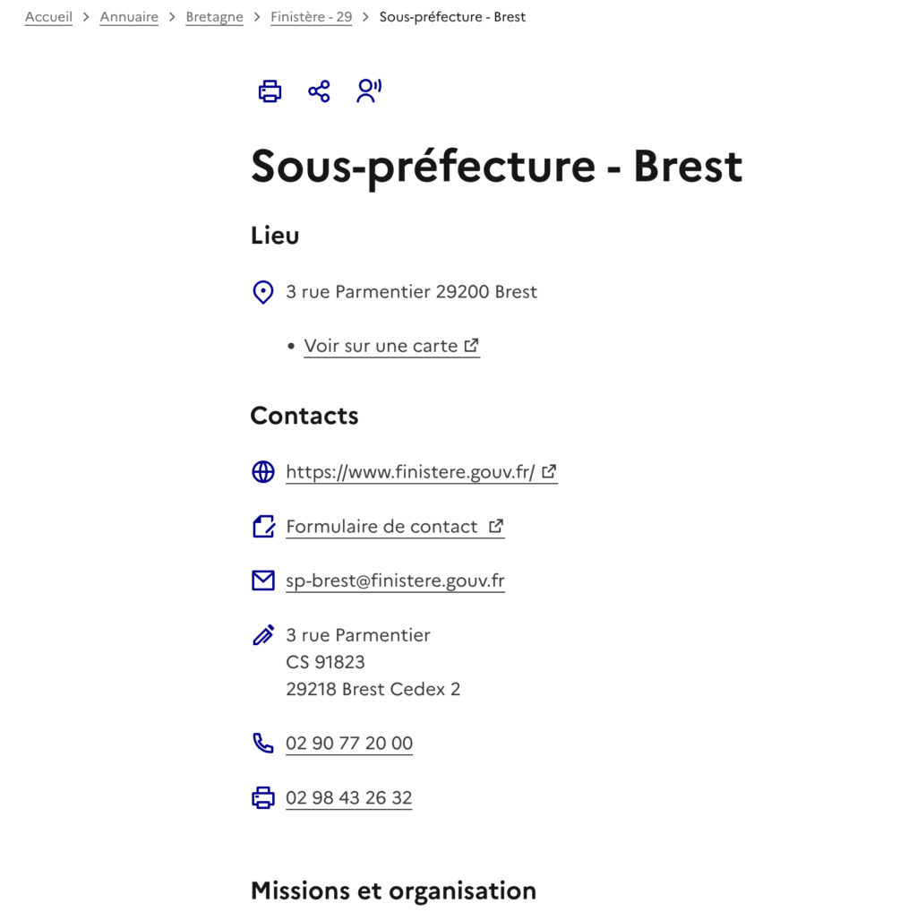Click the globe website icon
The height and width of the screenshot is (912, 917).
click(262, 472)
